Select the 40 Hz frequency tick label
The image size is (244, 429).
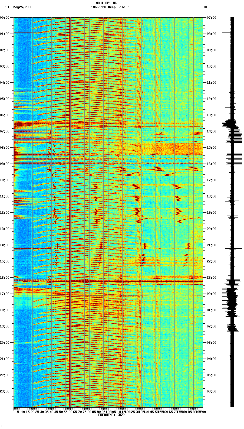coord(51,412)
